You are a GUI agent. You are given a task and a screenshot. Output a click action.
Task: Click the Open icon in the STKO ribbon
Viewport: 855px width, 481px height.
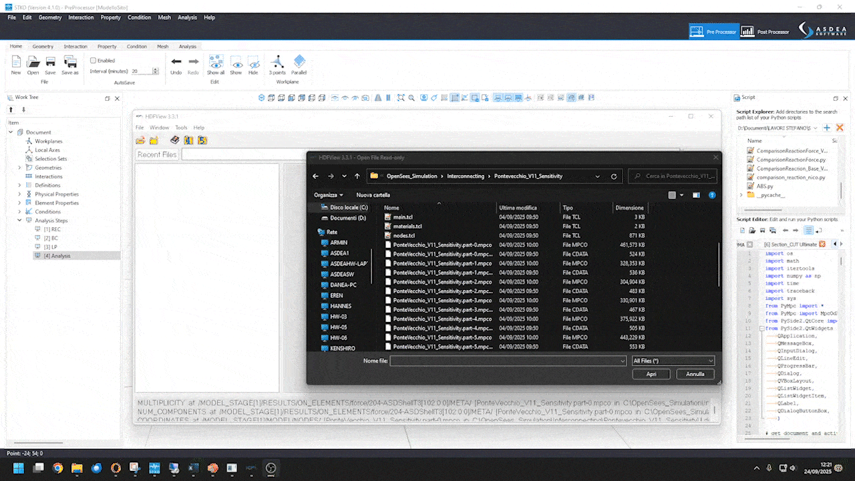pyautogui.click(x=33, y=62)
